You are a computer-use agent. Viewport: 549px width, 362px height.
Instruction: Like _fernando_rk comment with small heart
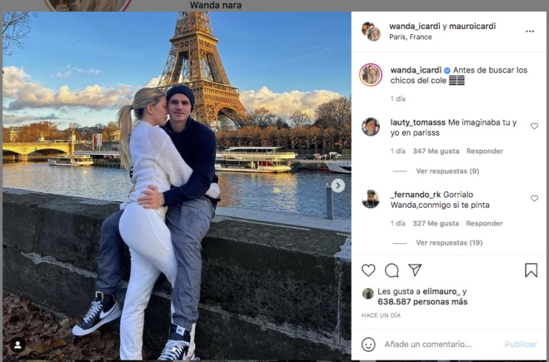tap(534, 199)
